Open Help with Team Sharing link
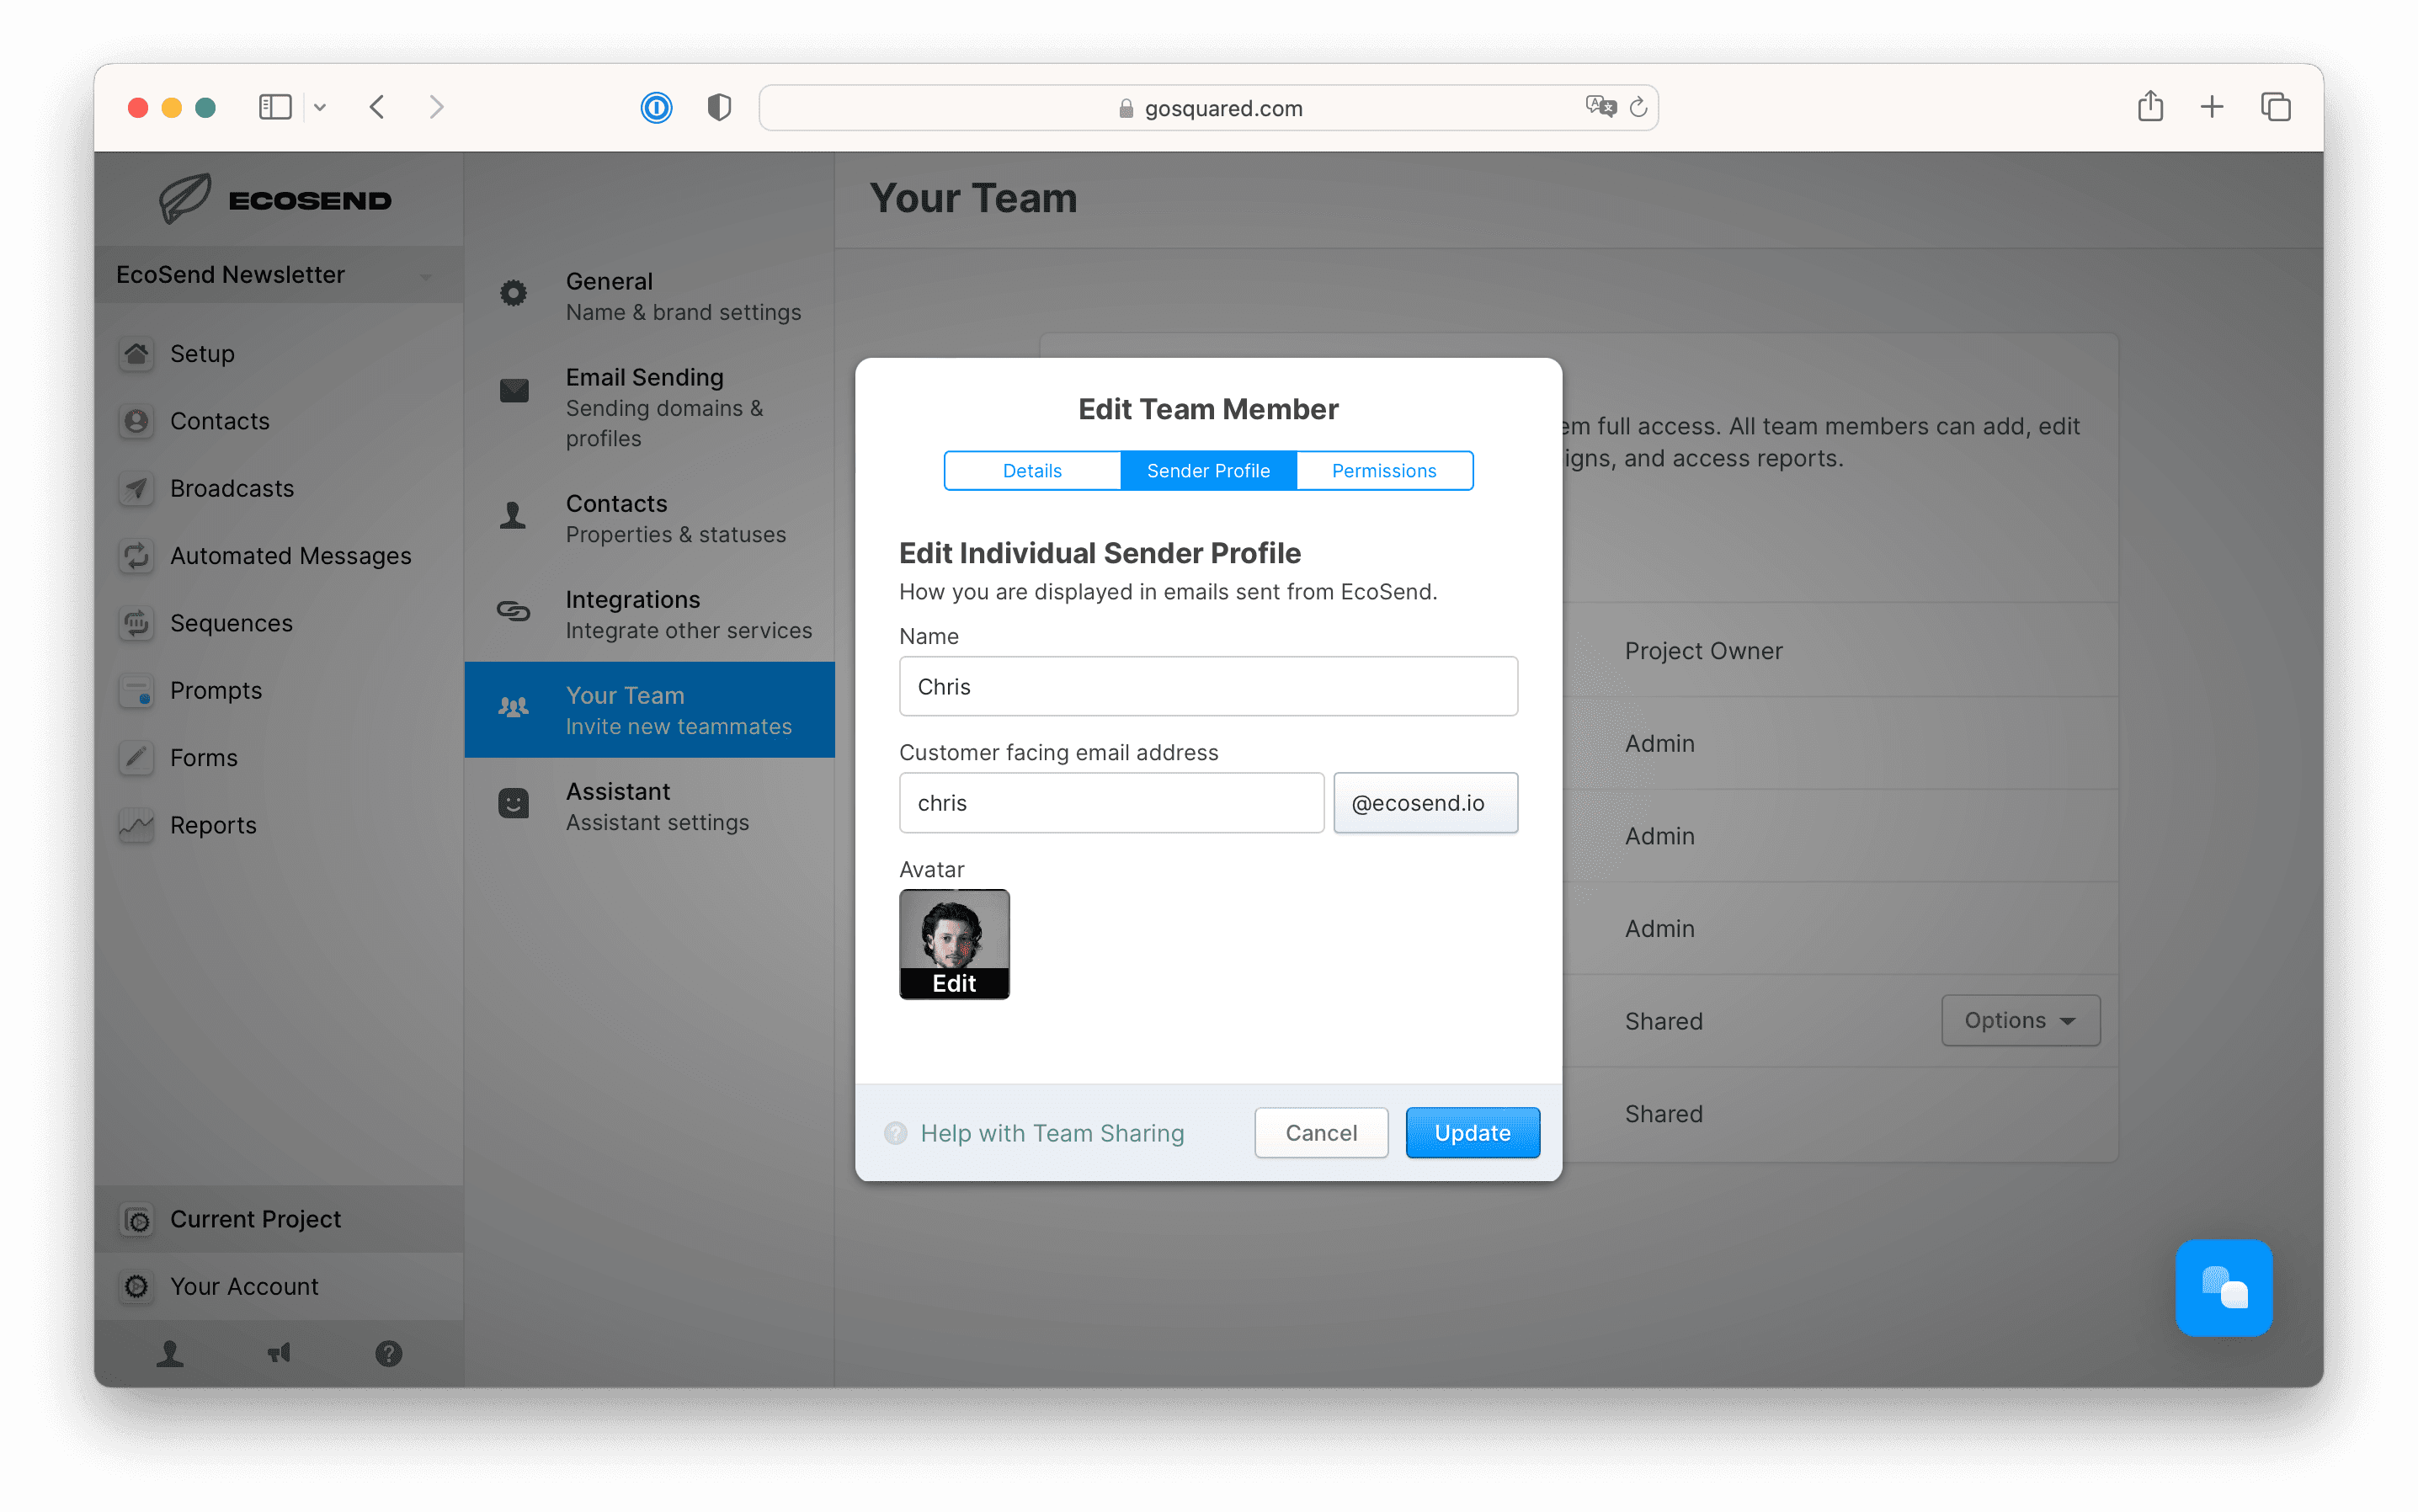Screen dimensions: 2418x1512 1051,1132
